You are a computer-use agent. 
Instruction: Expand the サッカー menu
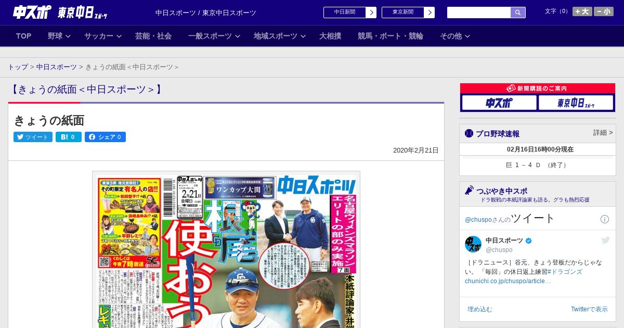coord(103,36)
